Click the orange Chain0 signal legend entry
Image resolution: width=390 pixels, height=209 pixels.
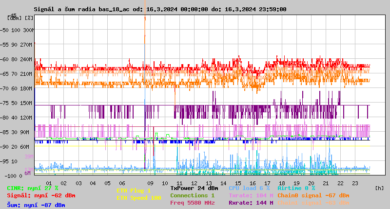313,195
